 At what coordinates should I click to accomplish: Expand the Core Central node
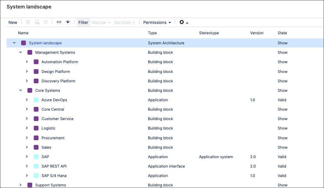click(27, 109)
